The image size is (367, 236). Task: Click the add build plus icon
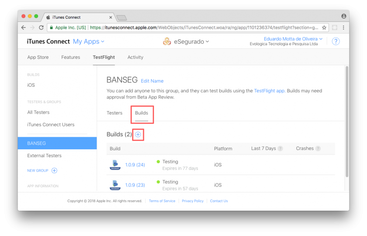138,135
